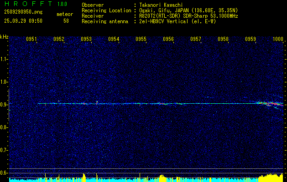Click the strong meteor echo near 1000
287x182 pixels.
[269, 104]
